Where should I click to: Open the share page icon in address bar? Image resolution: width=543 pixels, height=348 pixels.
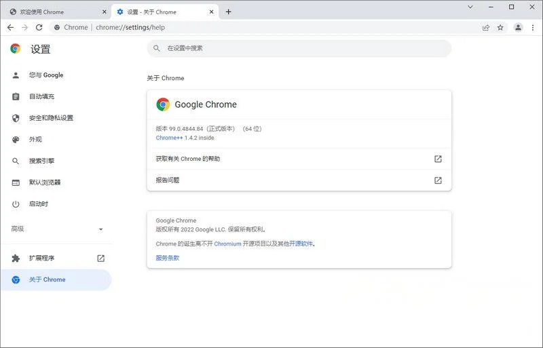(x=486, y=27)
